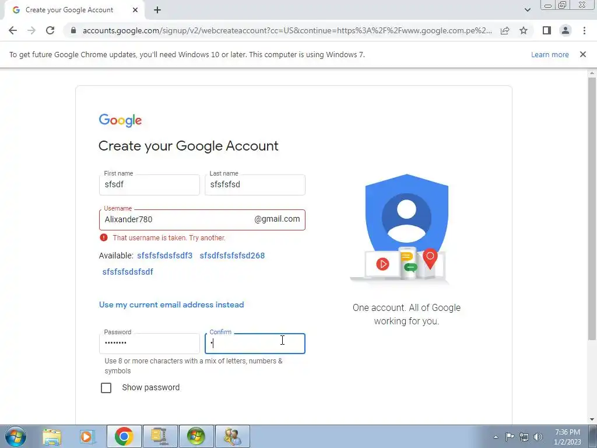Open the Learn more link in info bar
The image size is (597, 448).
[x=550, y=54]
